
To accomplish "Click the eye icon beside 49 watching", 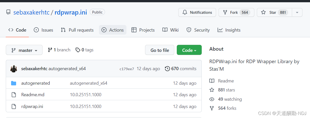I will [212, 99].
